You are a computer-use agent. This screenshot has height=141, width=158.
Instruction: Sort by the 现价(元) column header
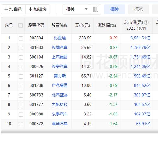pos(82,25)
